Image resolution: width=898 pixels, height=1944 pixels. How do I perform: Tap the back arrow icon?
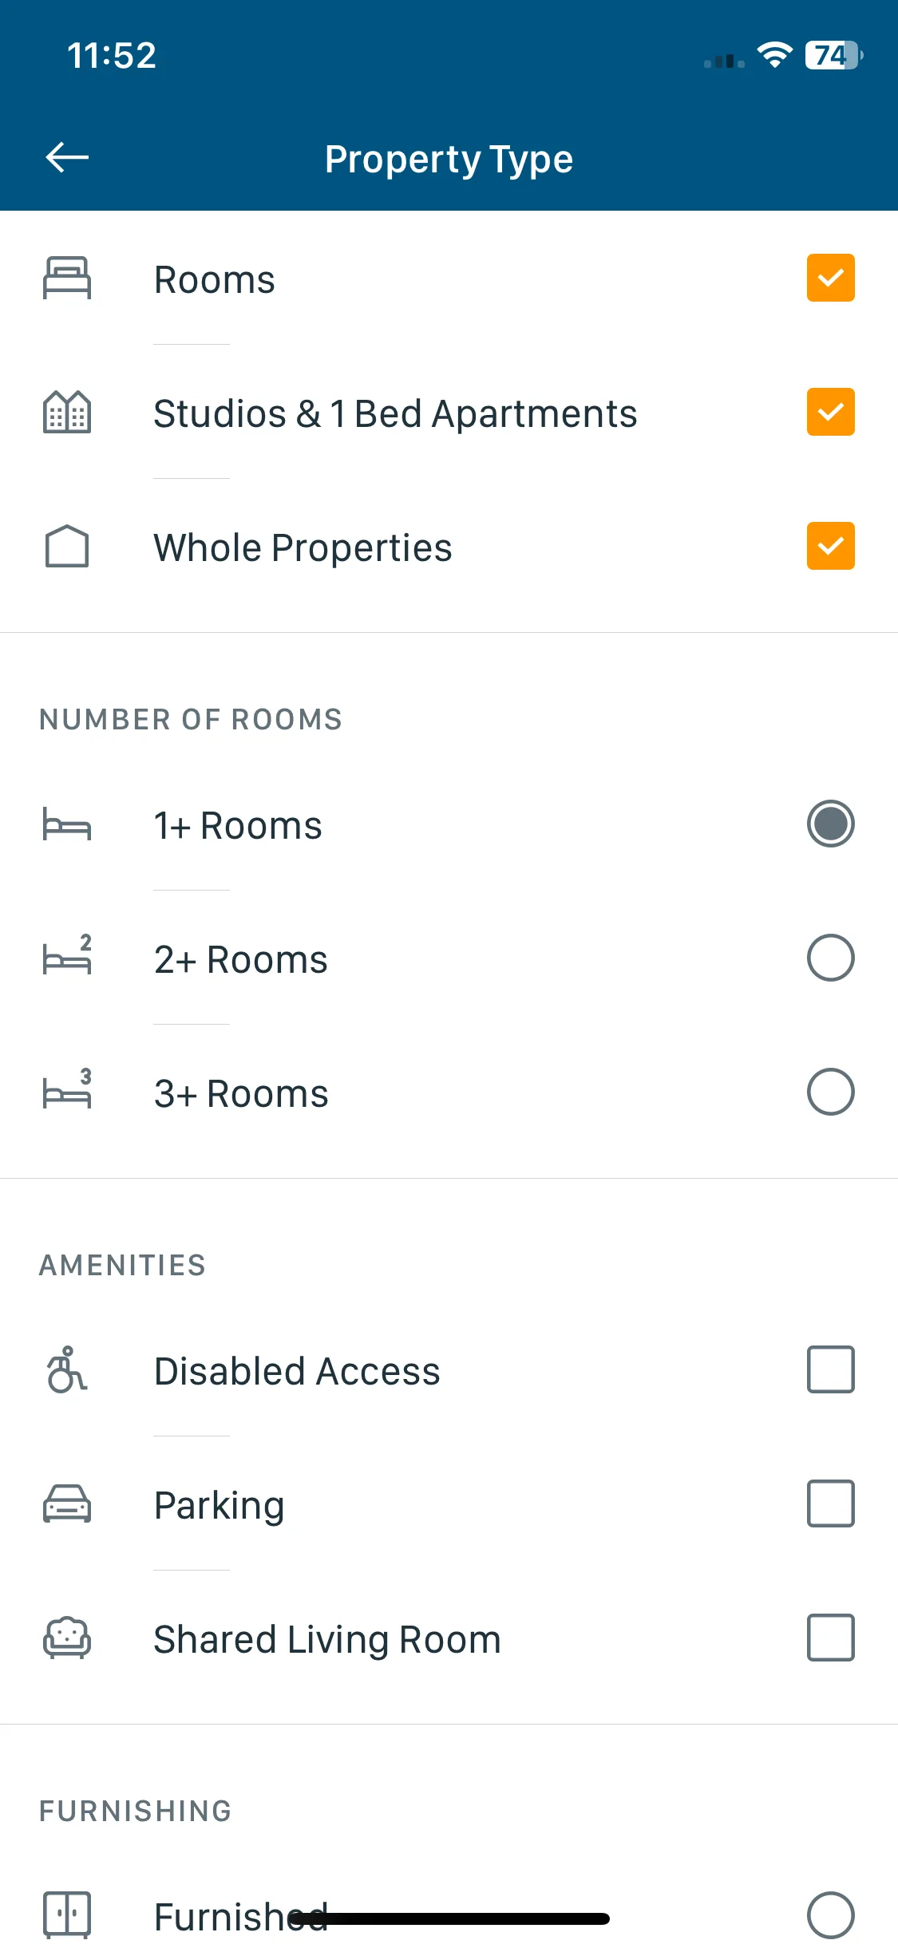click(x=67, y=157)
